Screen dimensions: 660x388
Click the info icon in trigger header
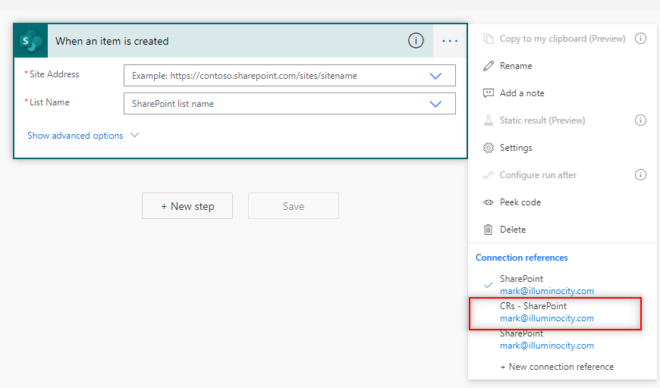pyautogui.click(x=416, y=41)
